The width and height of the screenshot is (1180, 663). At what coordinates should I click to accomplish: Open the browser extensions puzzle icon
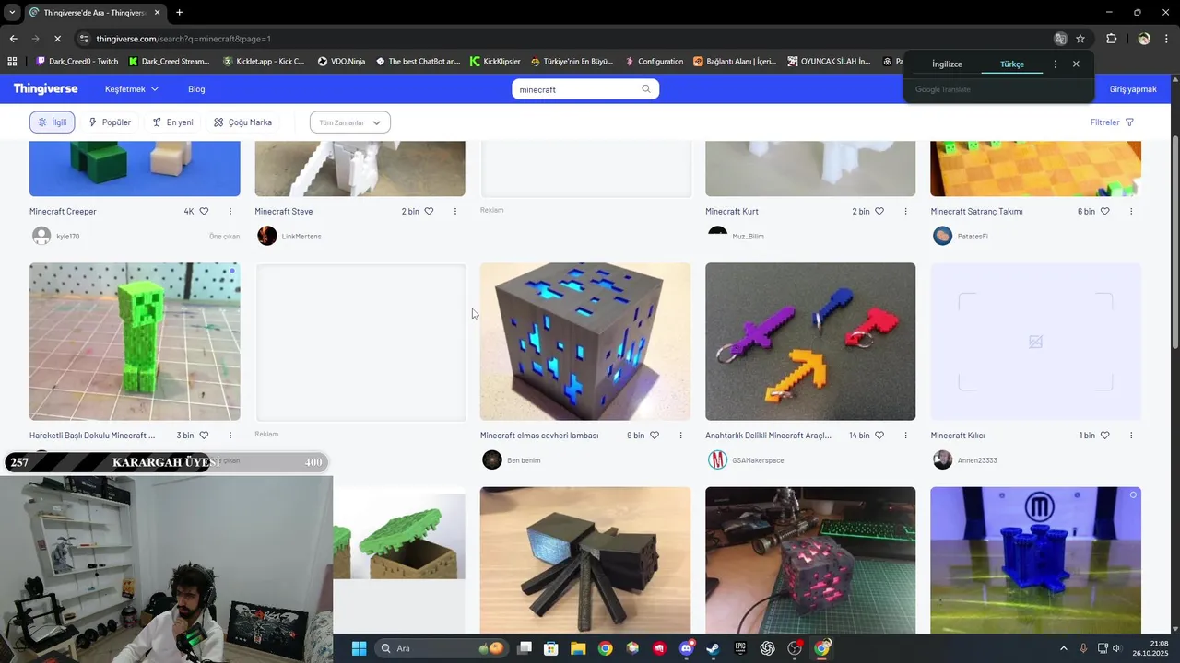pos(1111,39)
